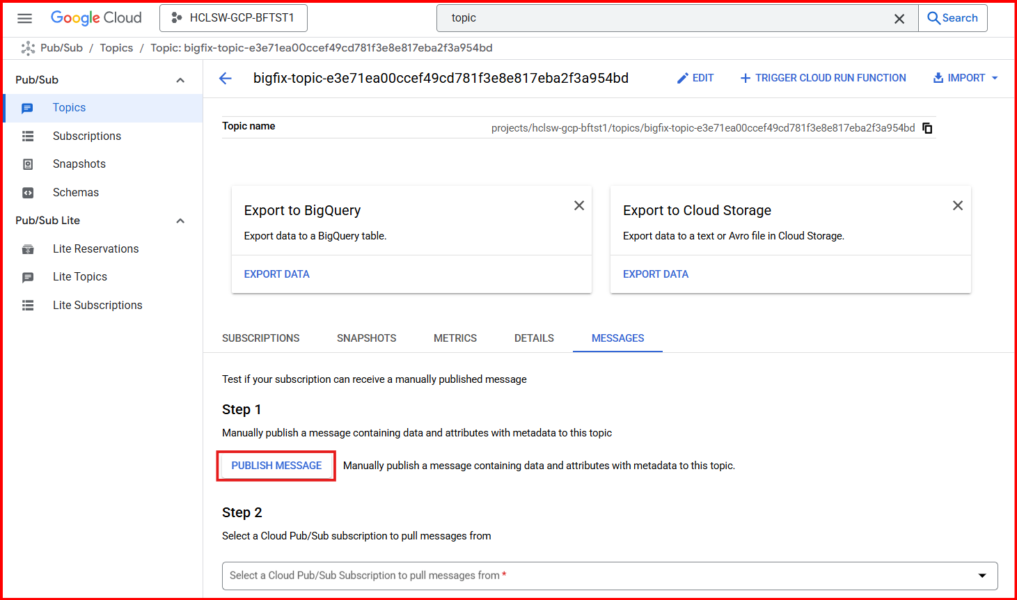Clear the search box with X icon

[x=899, y=19]
